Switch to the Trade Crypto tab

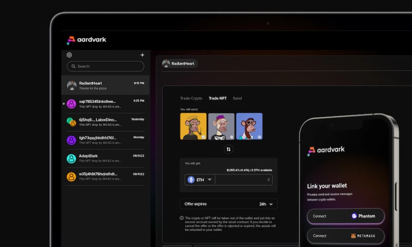coord(191,98)
